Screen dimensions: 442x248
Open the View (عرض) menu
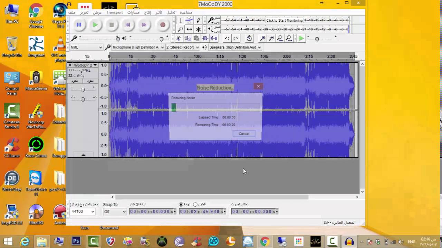click(x=97, y=12)
